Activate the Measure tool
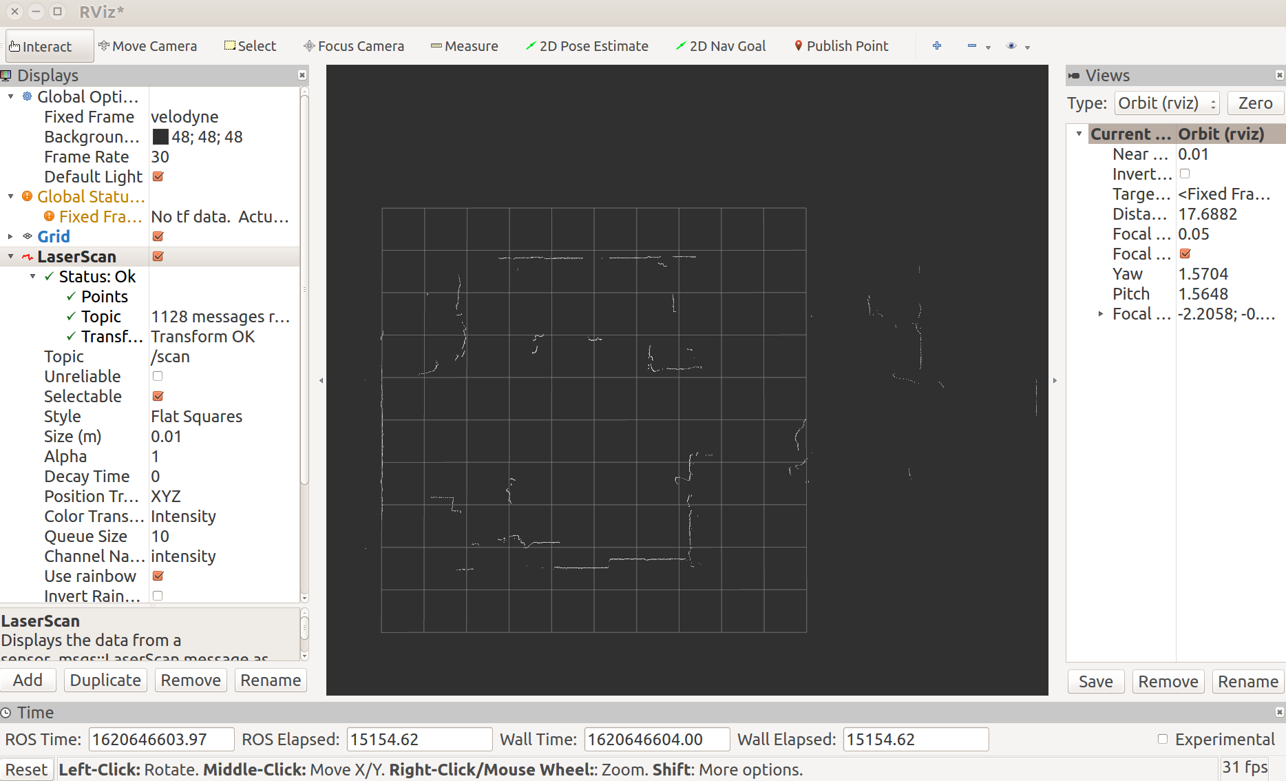Screen dimensions: 1286x781 pos(464,45)
